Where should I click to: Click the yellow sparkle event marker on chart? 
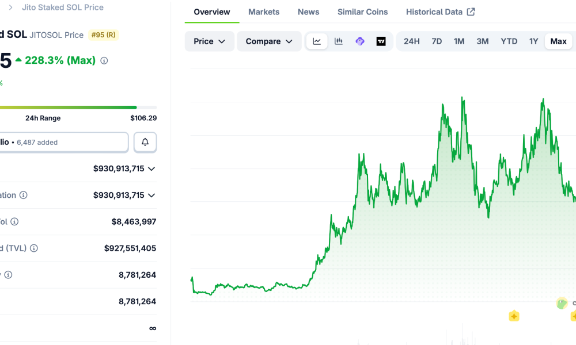click(514, 316)
